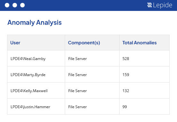The height and width of the screenshot is (122, 177).
Task: Select user LPDE4\Marty.Byrde
Action: [28, 75]
